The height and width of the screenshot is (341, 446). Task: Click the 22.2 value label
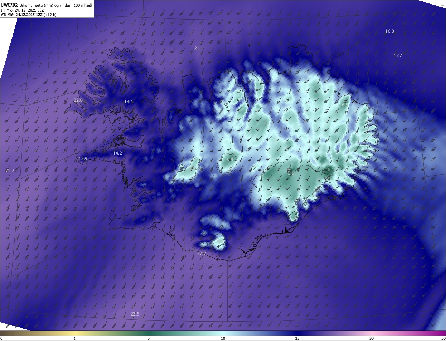pos(201,254)
